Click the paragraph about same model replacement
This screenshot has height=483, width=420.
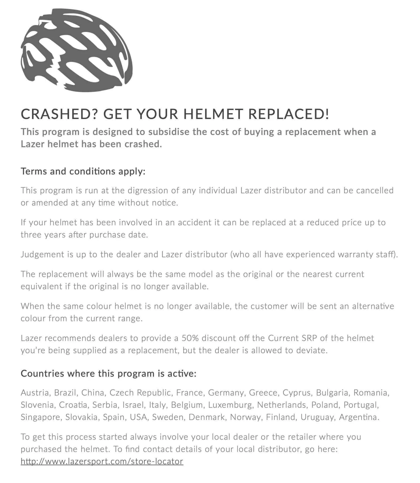[x=192, y=280]
